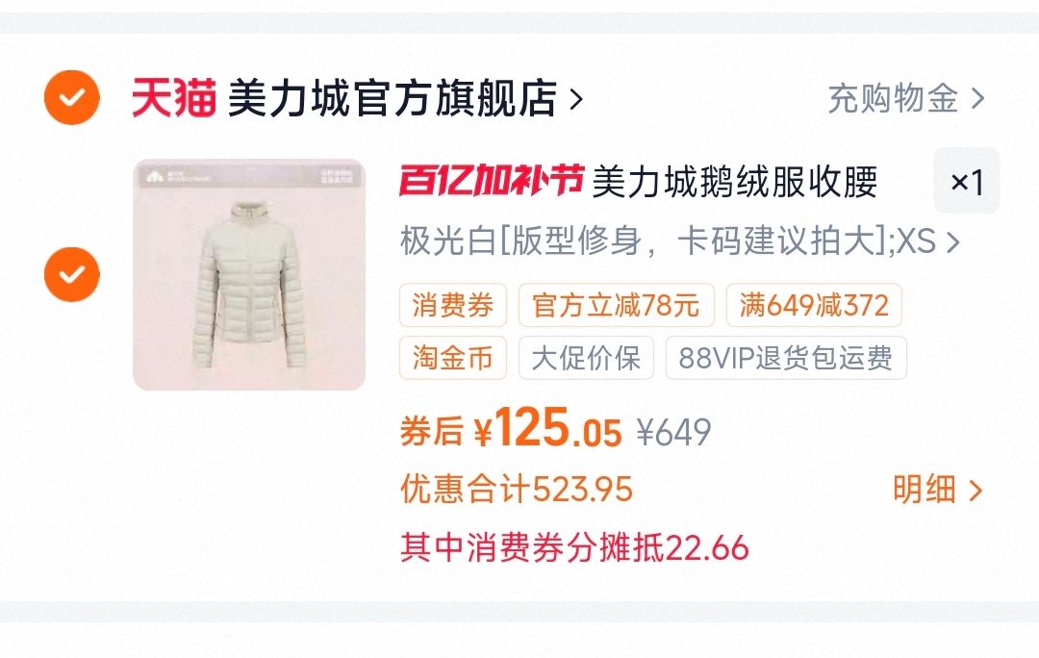The height and width of the screenshot is (658, 1039).
Task: Change the item variant 极光白 XS
Action: pos(680,241)
